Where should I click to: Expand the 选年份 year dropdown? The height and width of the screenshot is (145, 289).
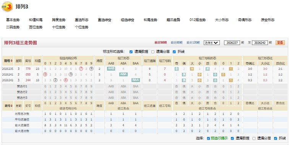coord(212,43)
